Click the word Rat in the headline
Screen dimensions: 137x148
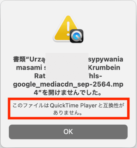(40, 76)
